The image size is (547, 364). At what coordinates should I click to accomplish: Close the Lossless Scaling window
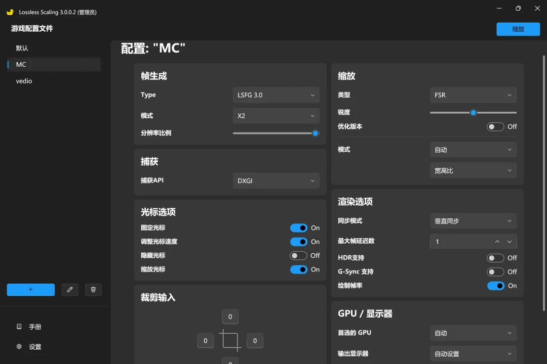point(537,8)
